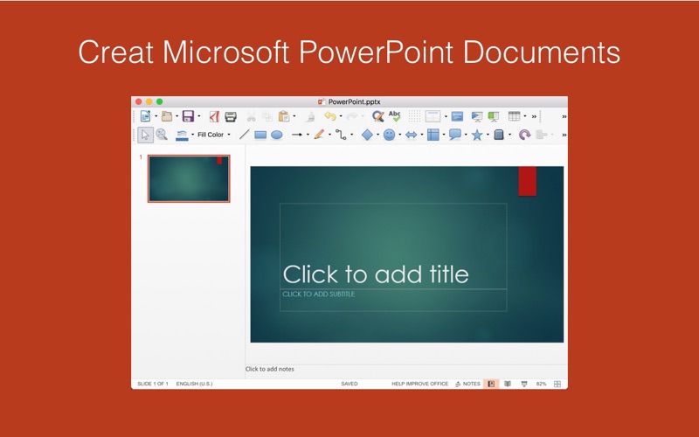Viewport: 699px width, 437px height.
Task: Fit slide to window icon
Action: point(557,384)
